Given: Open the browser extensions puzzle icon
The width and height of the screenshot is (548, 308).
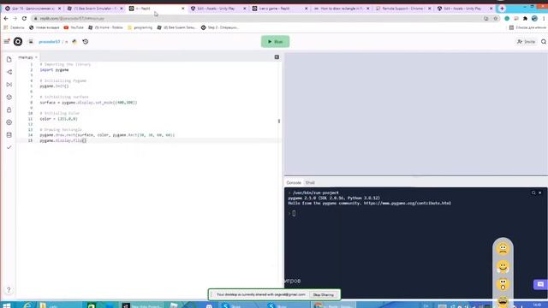Looking at the screenshot, I should point(525,19).
